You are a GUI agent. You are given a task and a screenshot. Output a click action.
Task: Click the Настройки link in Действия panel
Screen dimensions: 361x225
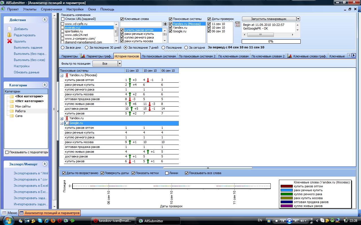pos(22,66)
